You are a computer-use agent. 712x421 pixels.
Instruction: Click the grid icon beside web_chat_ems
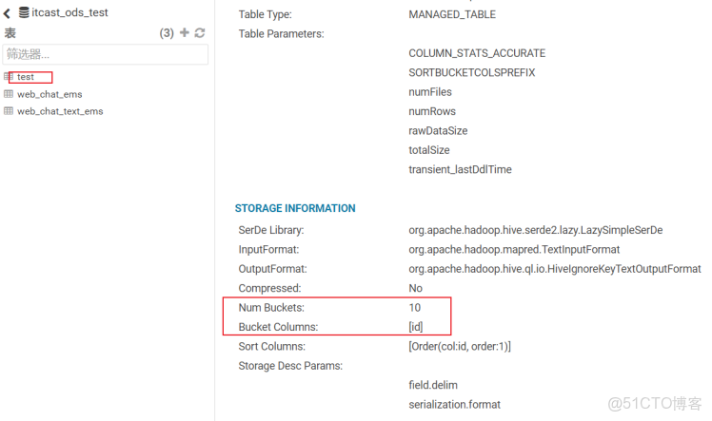pyautogui.click(x=9, y=94)
